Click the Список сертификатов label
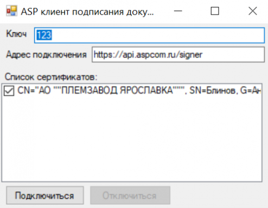 tap(51, 77)
